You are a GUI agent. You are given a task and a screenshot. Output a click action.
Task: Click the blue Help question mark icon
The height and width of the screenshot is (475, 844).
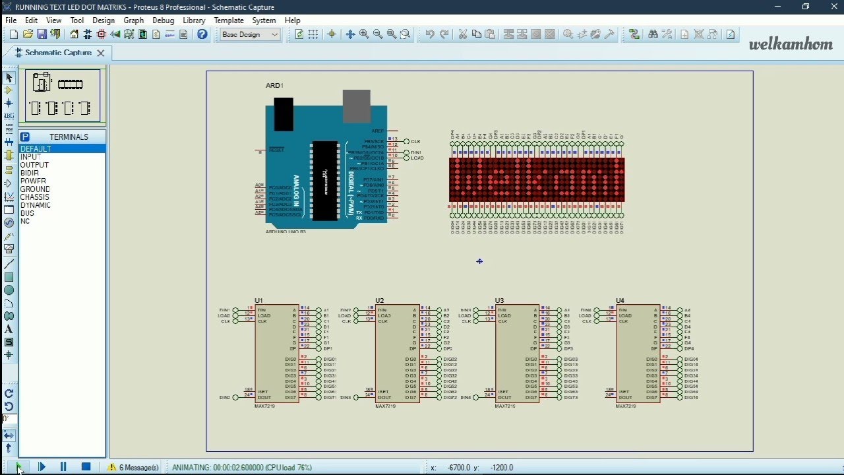tap(202, 34)
